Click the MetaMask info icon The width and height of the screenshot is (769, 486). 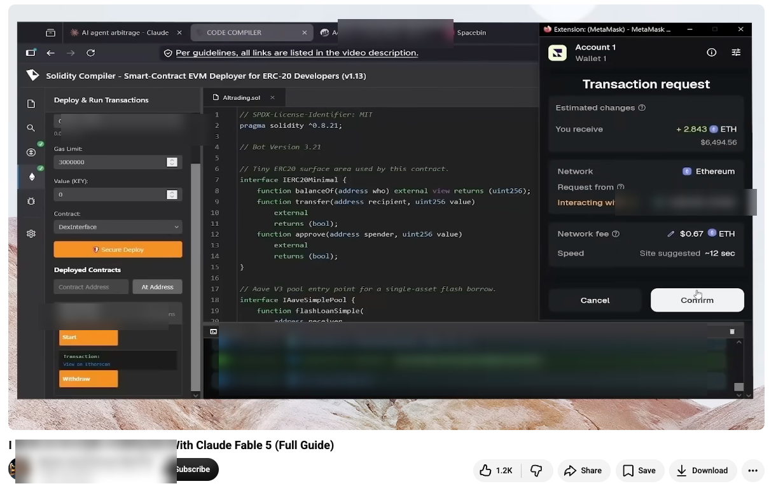[712, 52]
